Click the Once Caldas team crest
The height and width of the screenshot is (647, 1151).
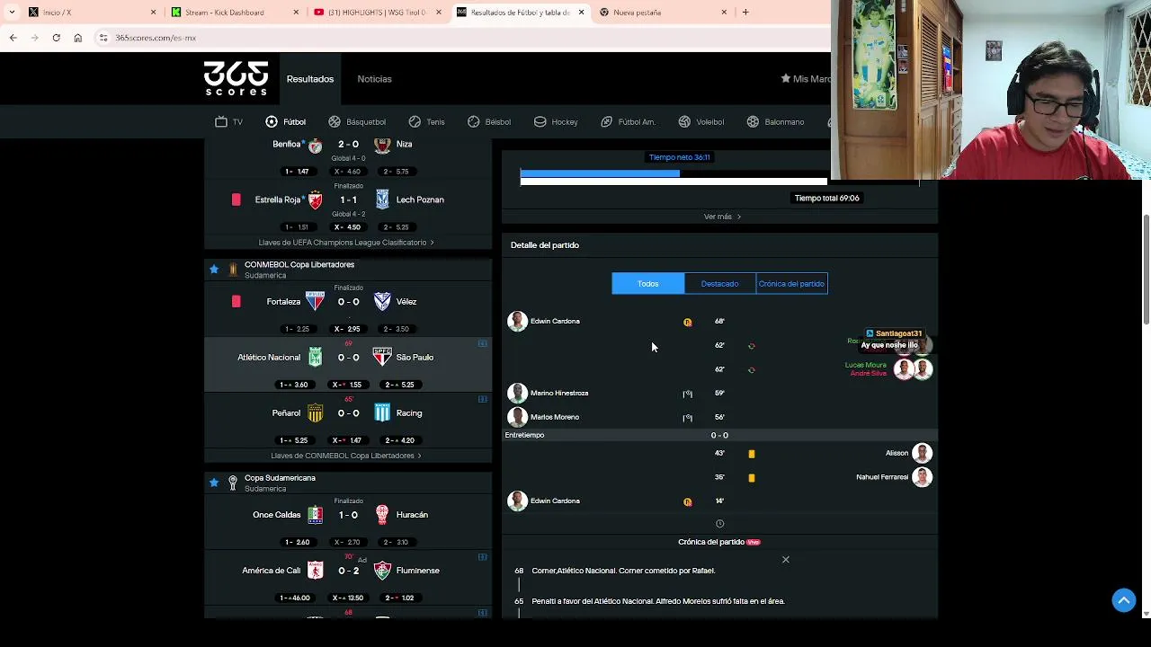[x=315, y=515]
